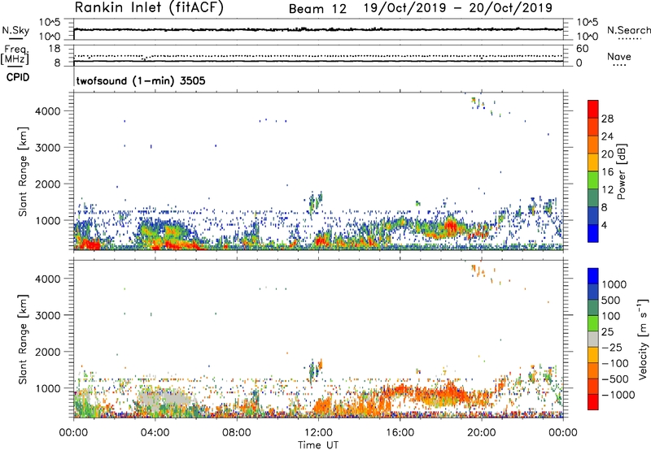Pick the blue top segment of the Velocity color bar

593,276
